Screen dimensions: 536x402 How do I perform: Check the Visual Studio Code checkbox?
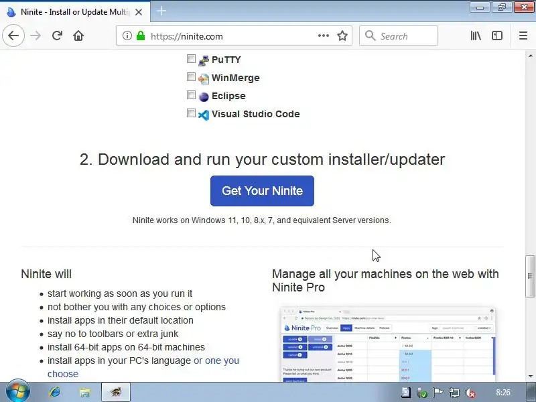coord(191,113)
